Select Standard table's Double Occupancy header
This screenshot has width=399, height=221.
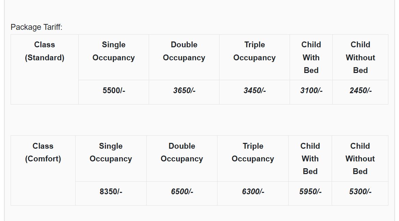pos(184,51)
